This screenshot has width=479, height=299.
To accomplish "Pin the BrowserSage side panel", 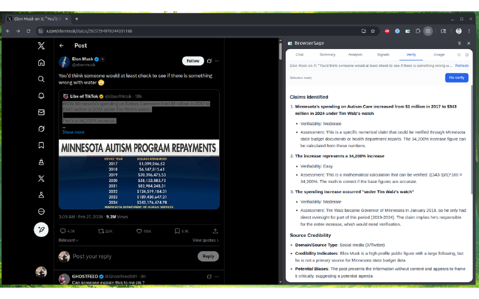I will point(459,43).
